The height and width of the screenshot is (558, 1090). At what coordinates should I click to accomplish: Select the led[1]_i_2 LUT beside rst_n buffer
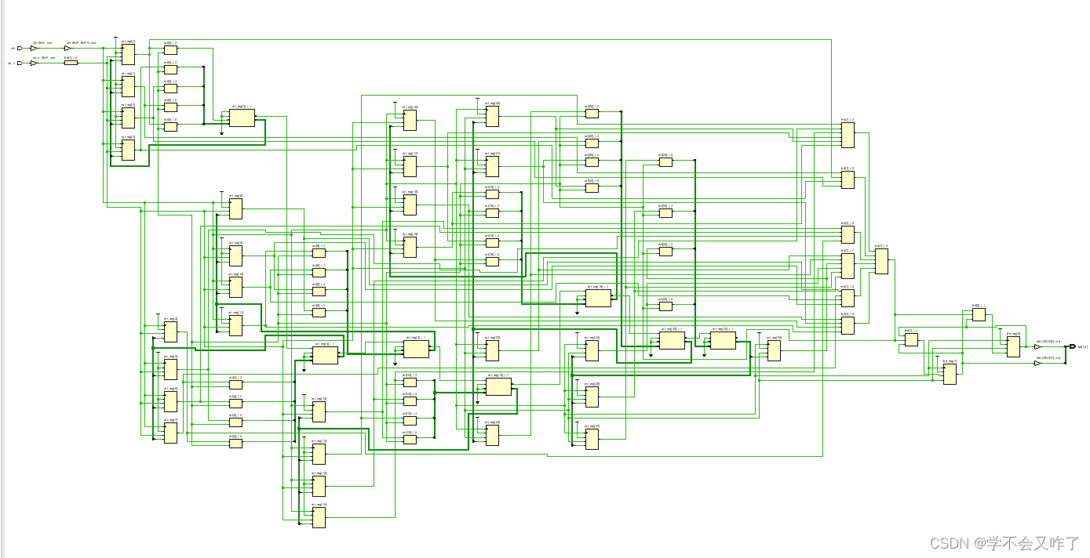coord(71,63)
